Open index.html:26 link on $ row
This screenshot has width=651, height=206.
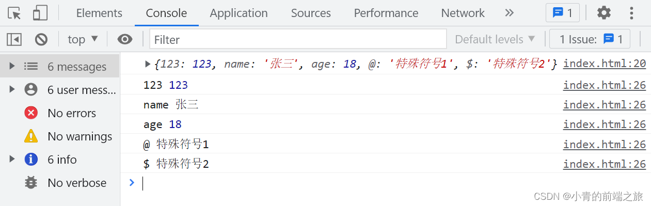point(605,164)
